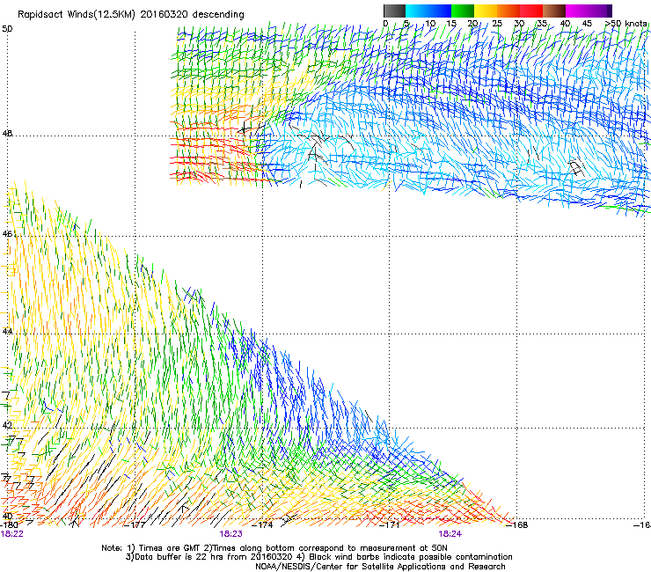
Task: Click the legend tick label '10'
Action: pos(430,24)
